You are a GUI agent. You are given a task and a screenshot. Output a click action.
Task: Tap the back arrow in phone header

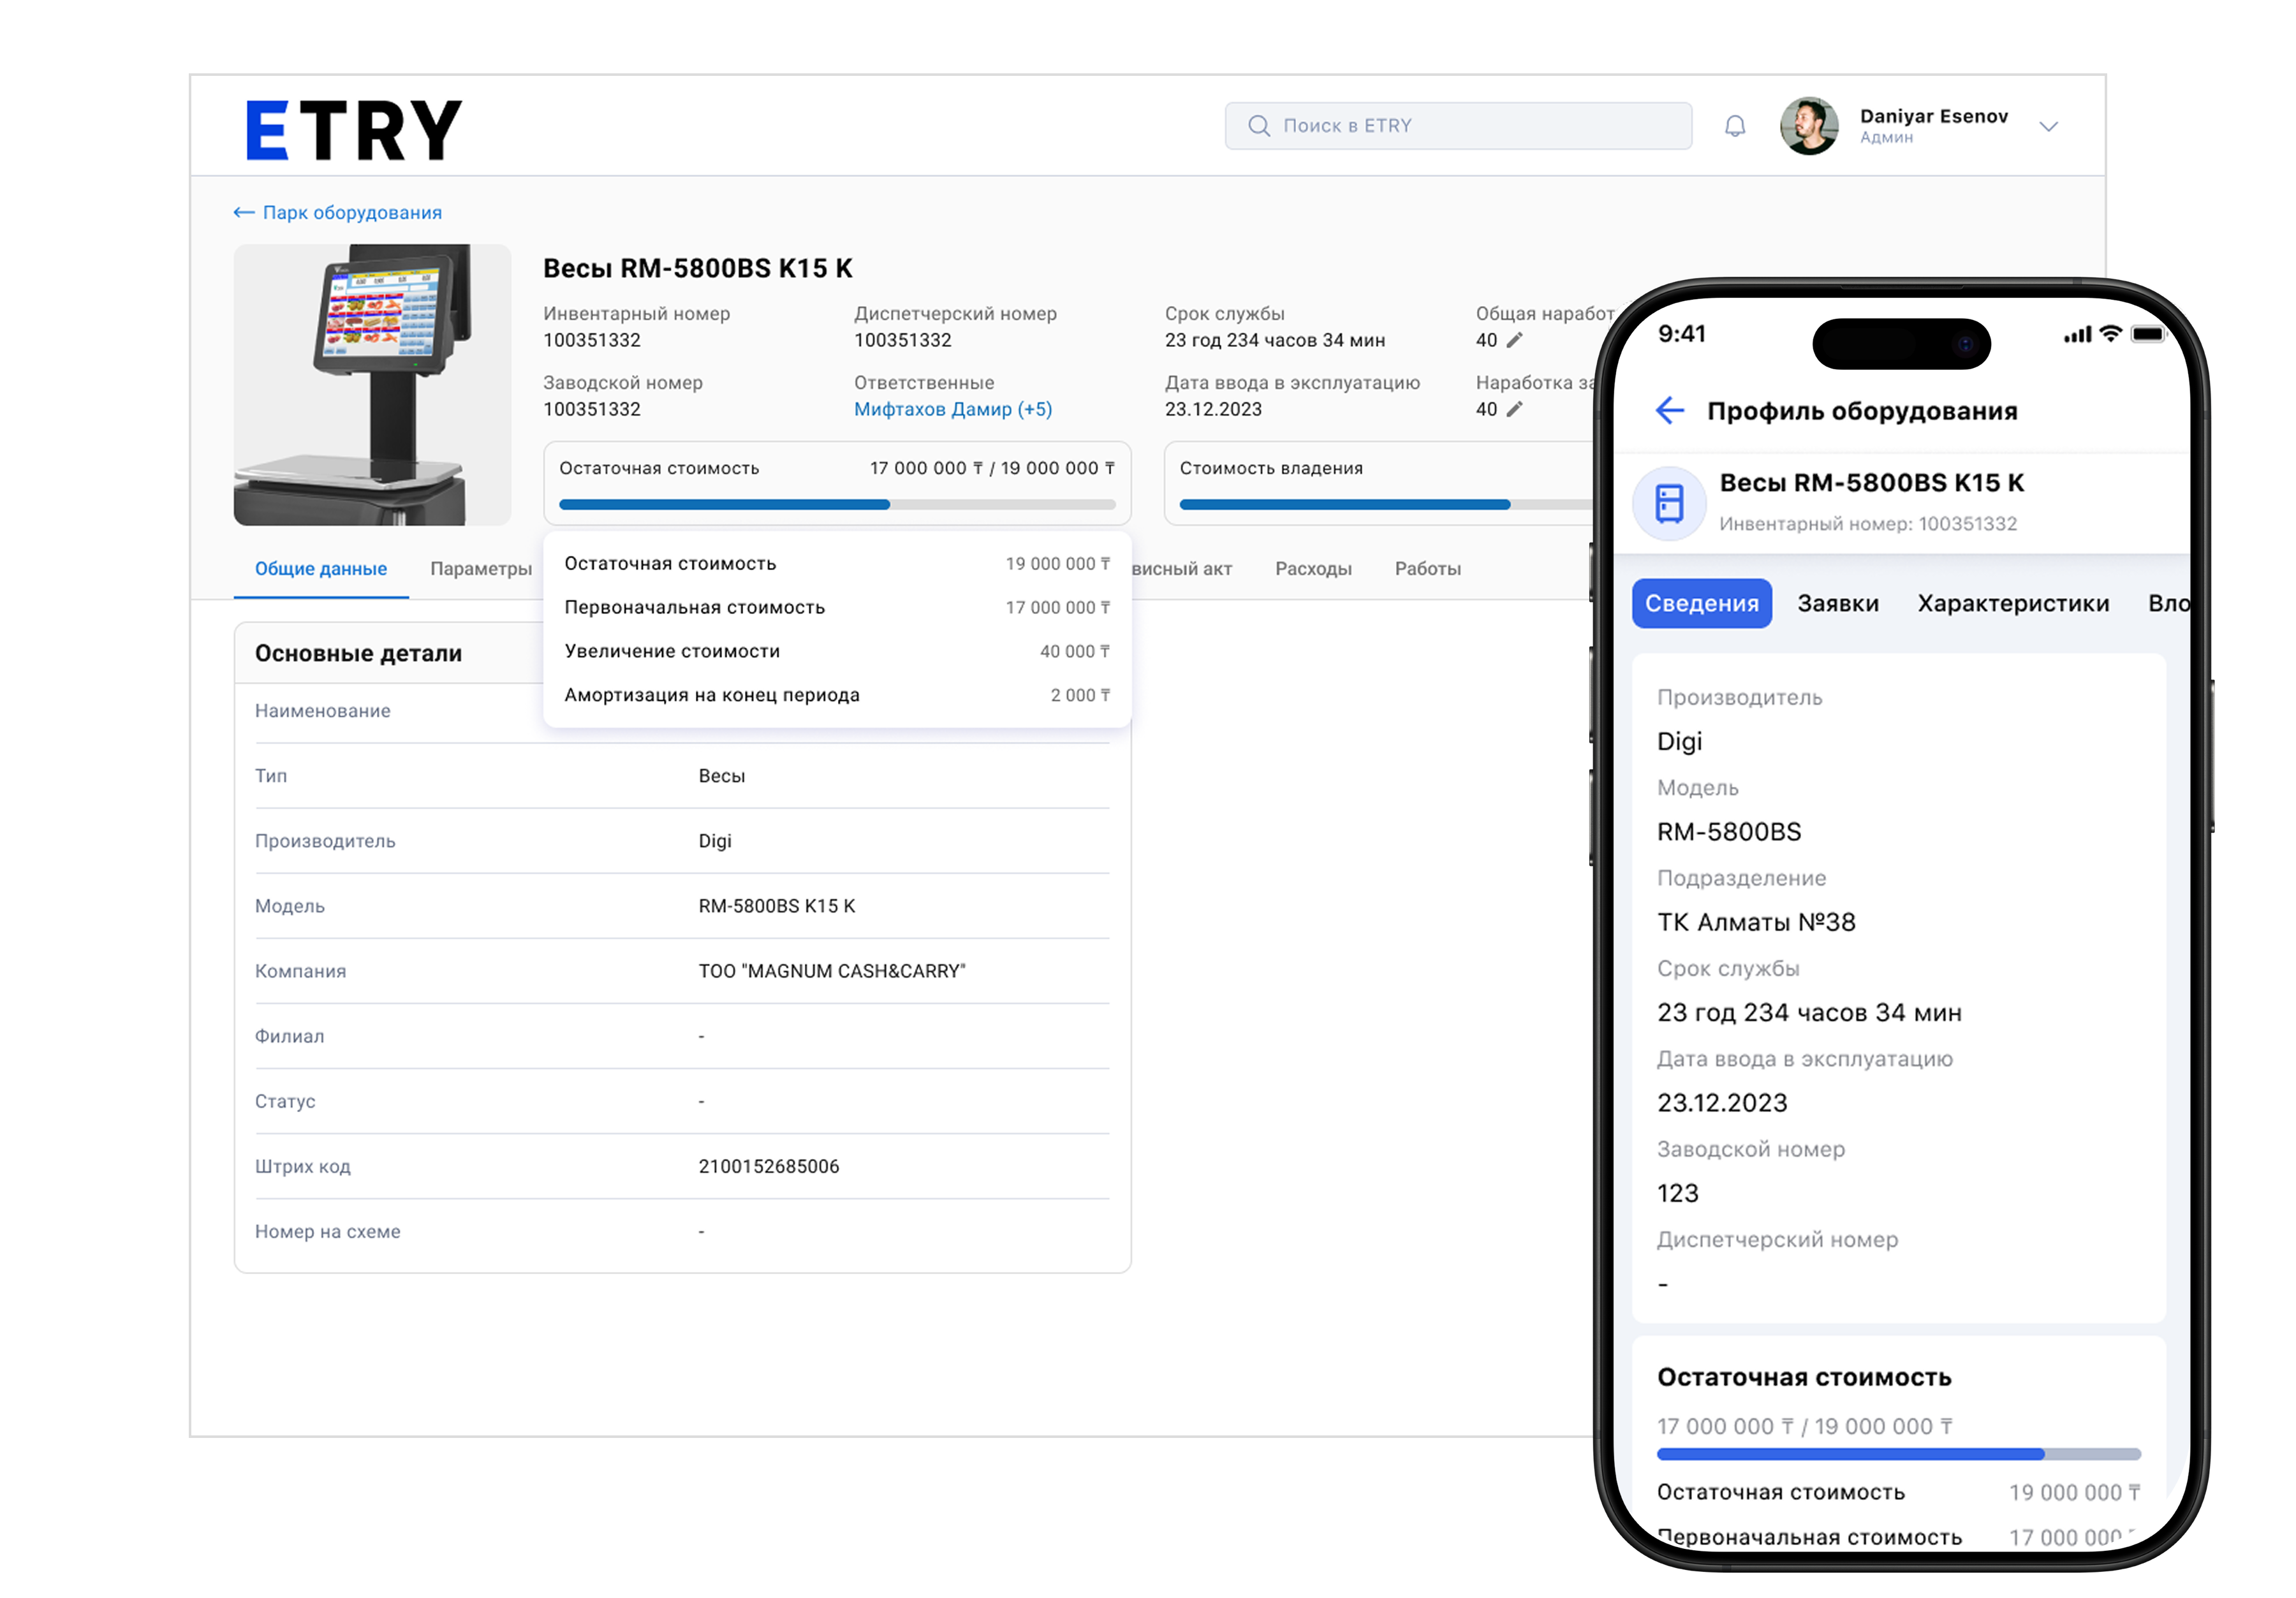pyautogui.click(x=1669, y=411)
